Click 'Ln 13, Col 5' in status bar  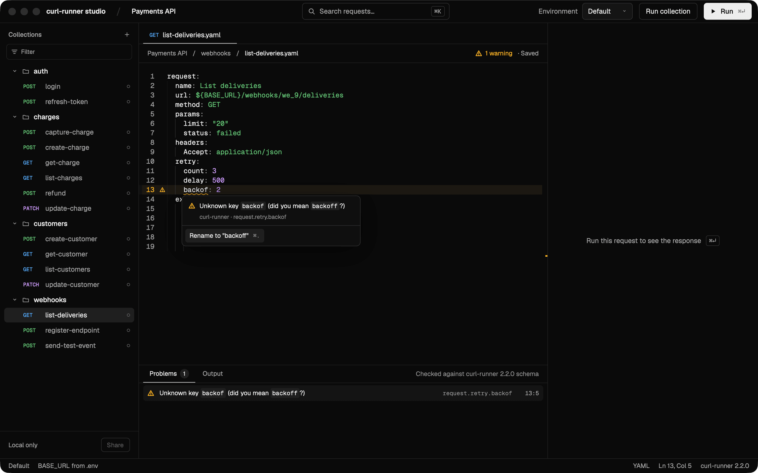pos(675,466)
